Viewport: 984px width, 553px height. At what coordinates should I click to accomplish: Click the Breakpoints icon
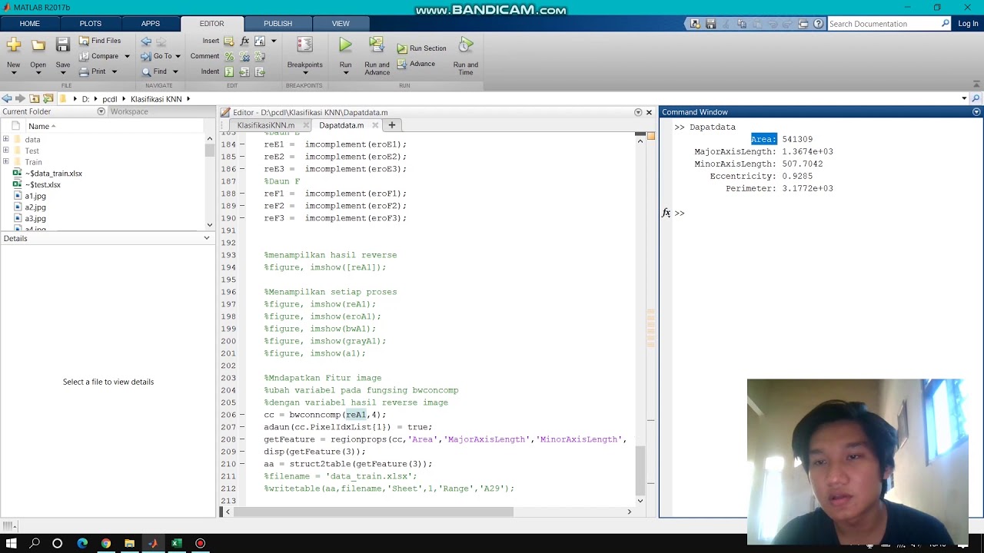[304, 46]
